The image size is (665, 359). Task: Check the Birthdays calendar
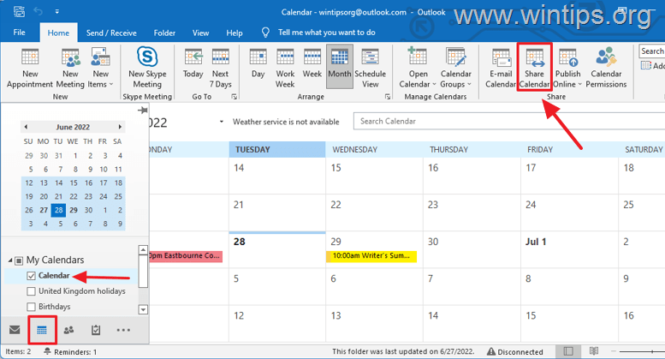click(31, 307)
